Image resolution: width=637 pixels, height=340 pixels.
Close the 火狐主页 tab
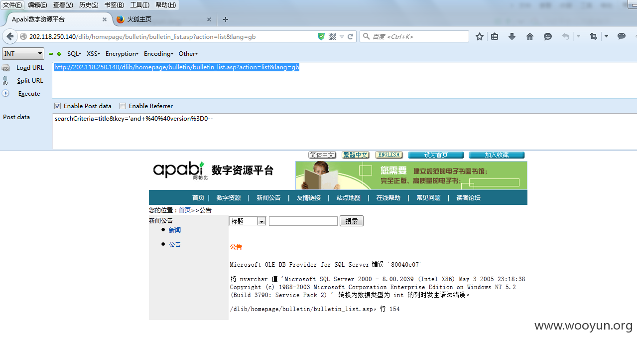tap(209, 19)
